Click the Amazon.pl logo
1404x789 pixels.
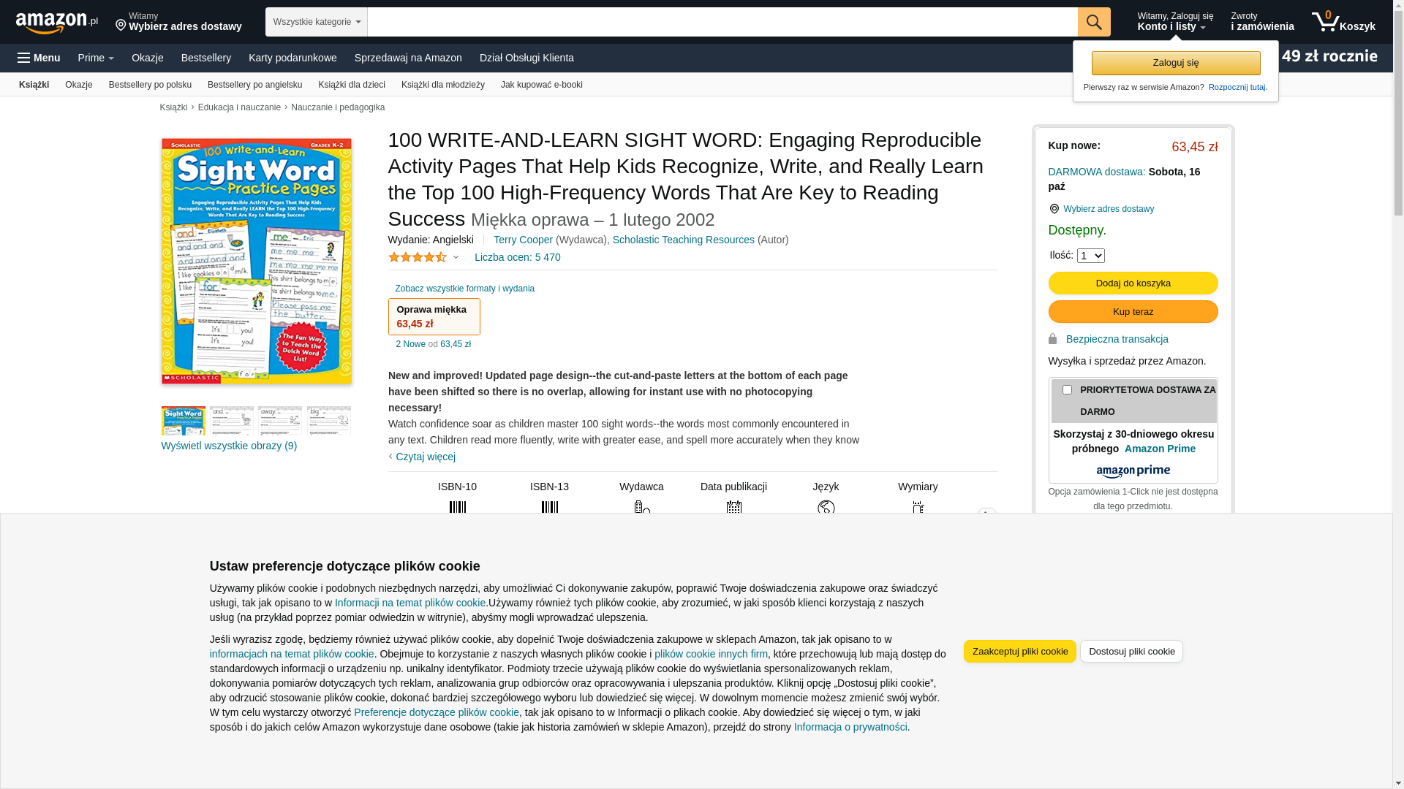coord(56,23)
